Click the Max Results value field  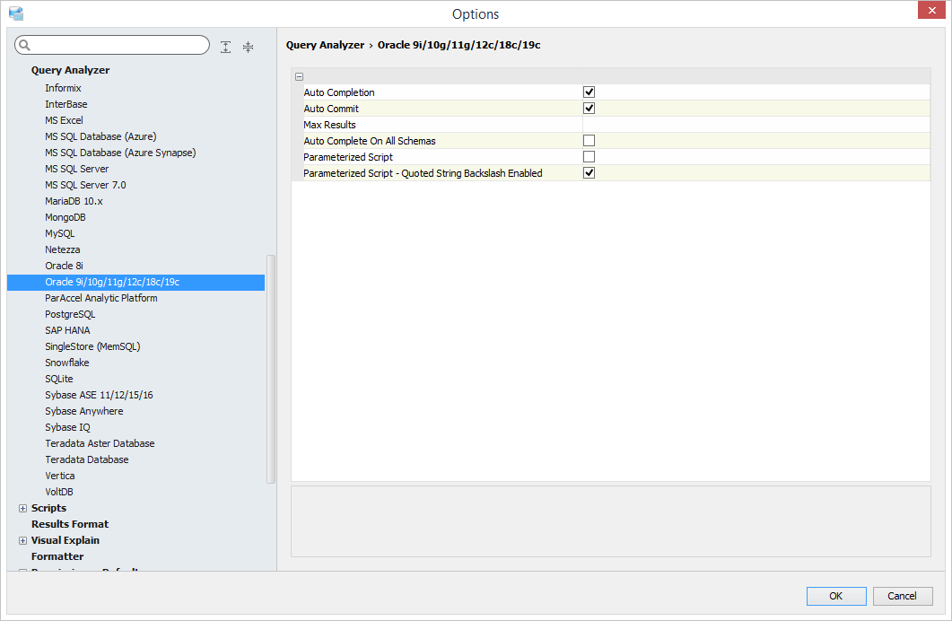point(754,125)
